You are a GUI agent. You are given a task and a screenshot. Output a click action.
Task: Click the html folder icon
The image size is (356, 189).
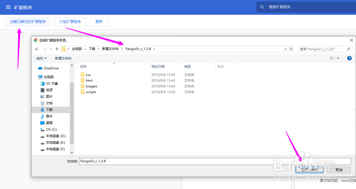[x=83, y=80]
